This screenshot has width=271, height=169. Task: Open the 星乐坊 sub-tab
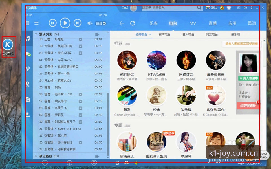pos(235,34)
